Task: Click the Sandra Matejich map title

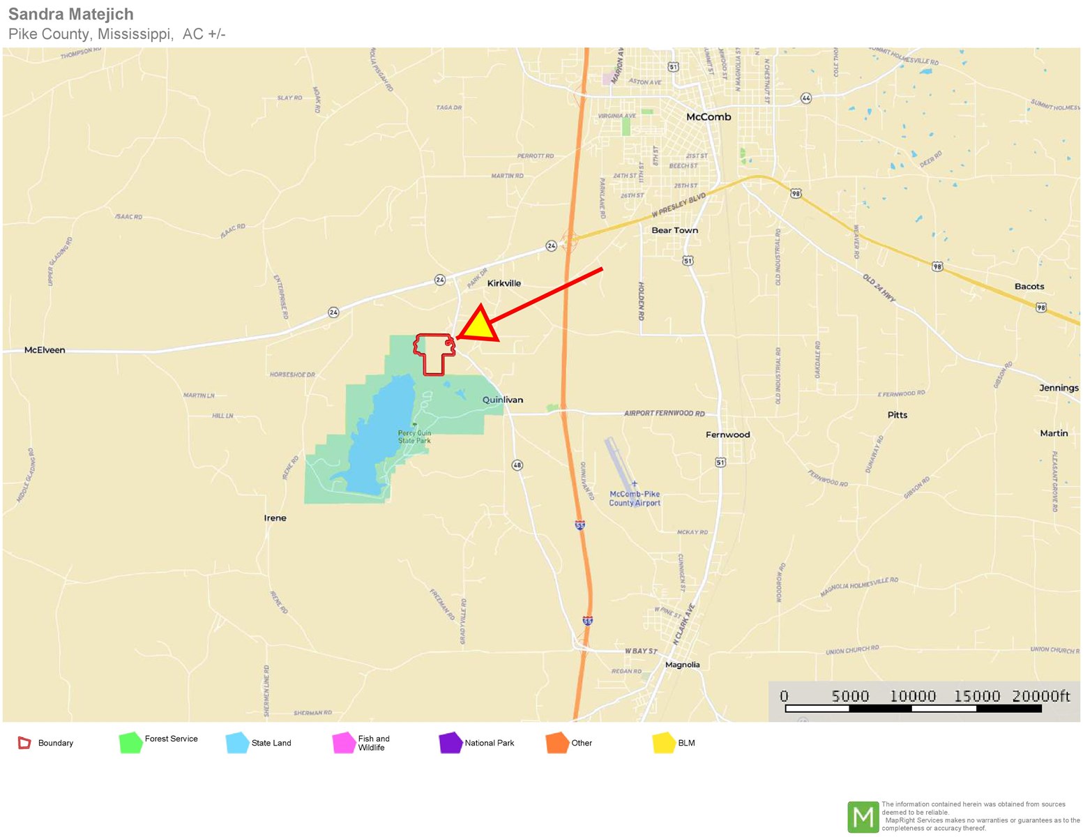Action: click(x=71, y=14)
